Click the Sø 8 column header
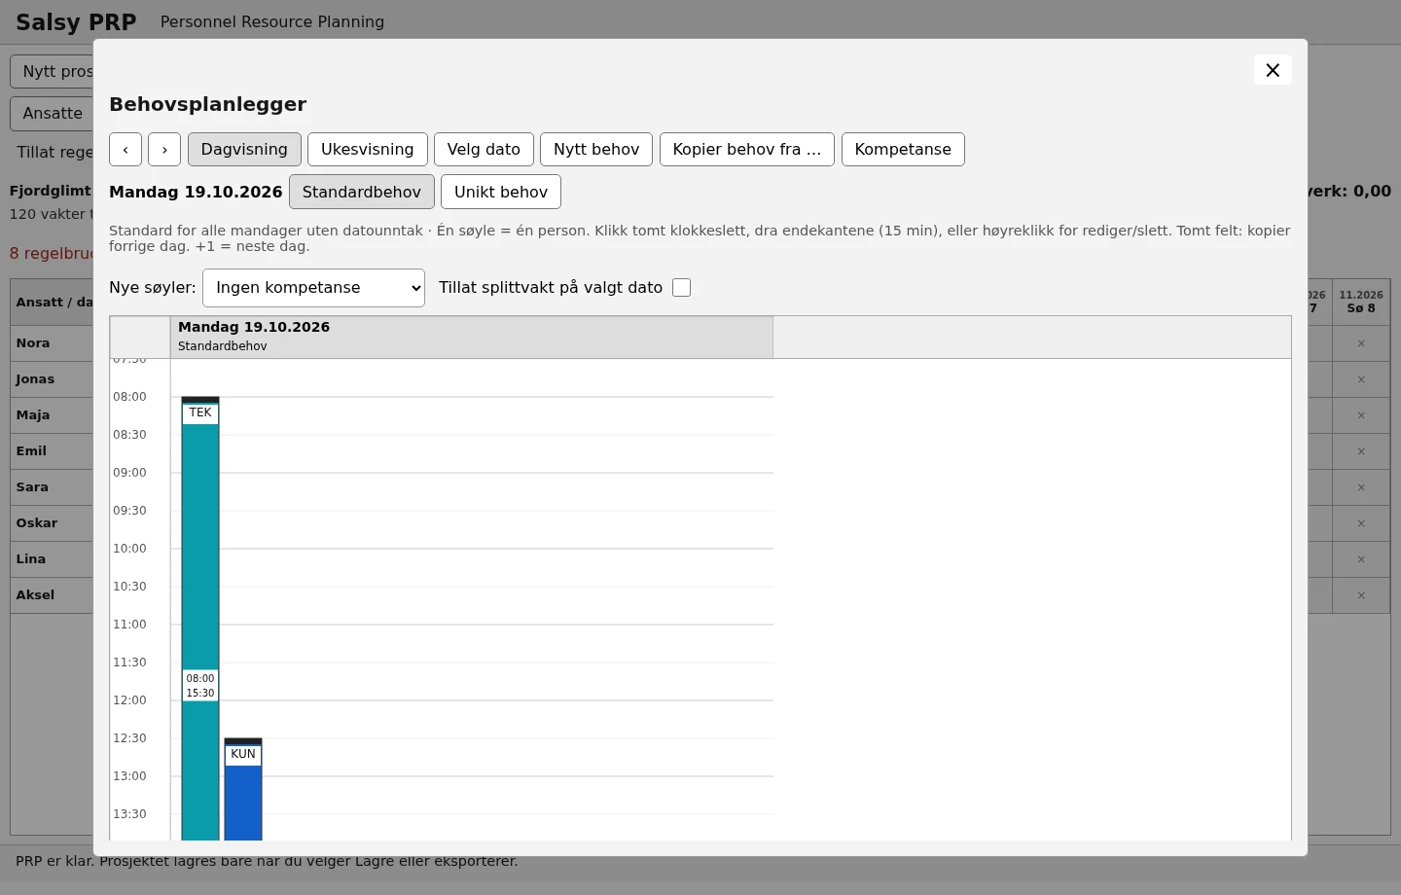This screenshot has width=1401, height=895. 1361,302
